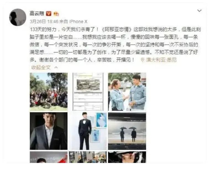Image resolution: width=210 pixels, height=169 pixels.
Task: Open the bottom-left partially visible photo
Action: click(48, 157)
